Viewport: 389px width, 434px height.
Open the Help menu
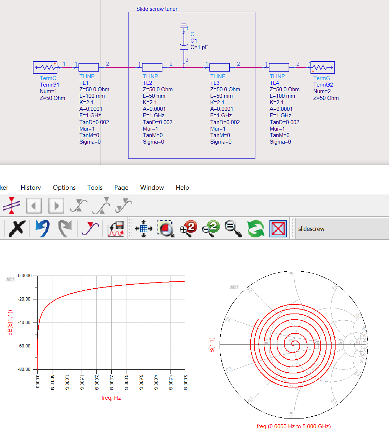(x=182, y=188)
